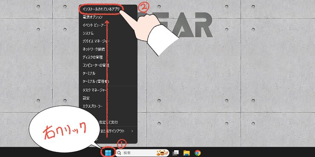Launch File Explorer from the taskbar

186,153
